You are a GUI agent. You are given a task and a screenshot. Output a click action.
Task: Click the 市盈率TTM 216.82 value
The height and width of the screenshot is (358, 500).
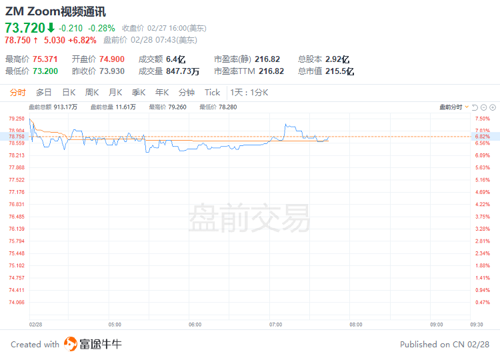tap(271, 71)
